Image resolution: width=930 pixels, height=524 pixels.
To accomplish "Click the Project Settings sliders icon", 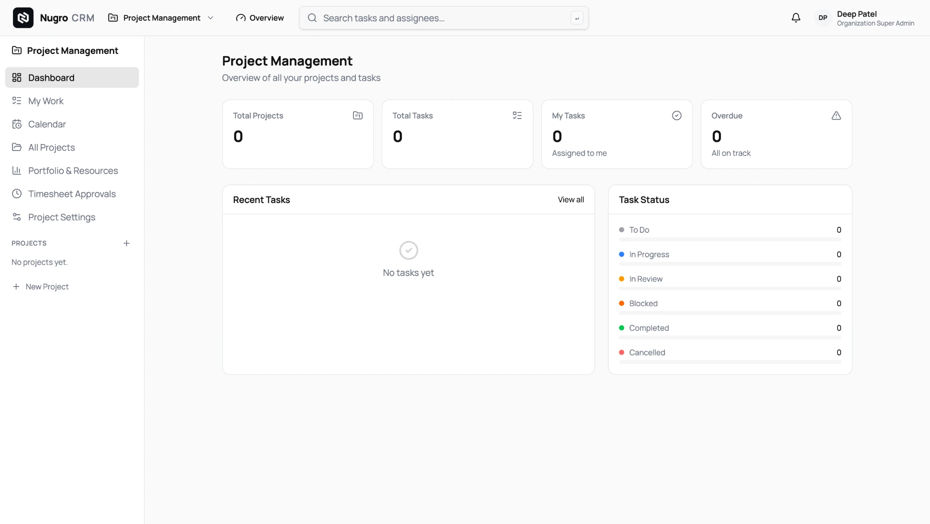I will pos(17,217).
